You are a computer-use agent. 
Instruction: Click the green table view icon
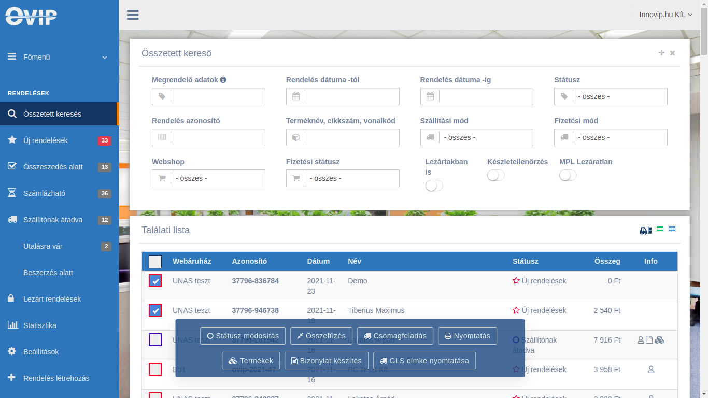click(x=660, y=230)
